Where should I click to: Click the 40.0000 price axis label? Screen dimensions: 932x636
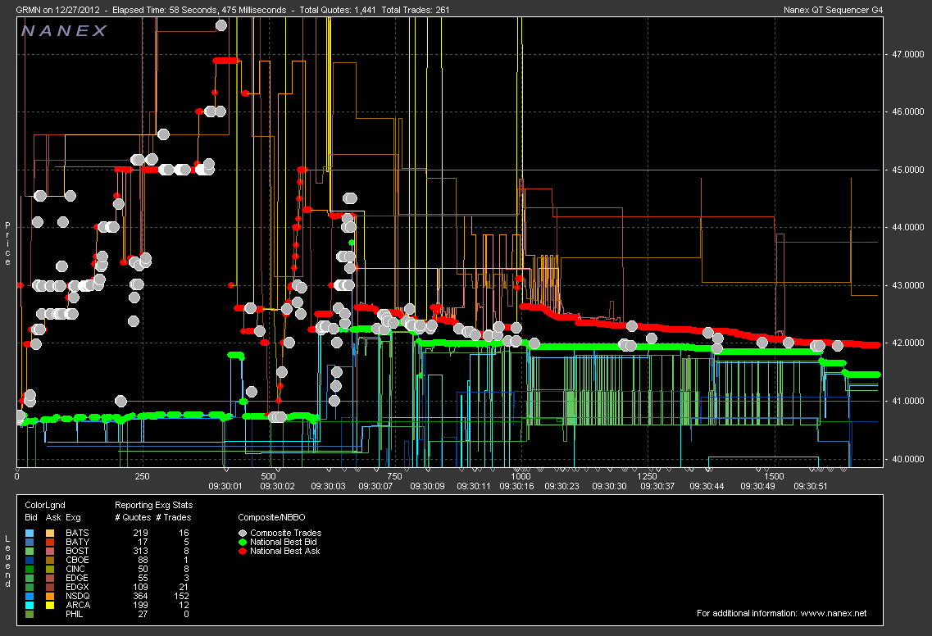(908, 459)
